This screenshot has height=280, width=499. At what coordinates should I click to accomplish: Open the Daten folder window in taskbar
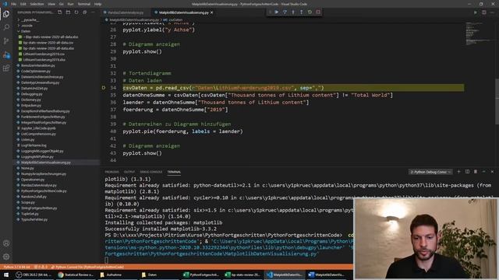click(149, 275)
